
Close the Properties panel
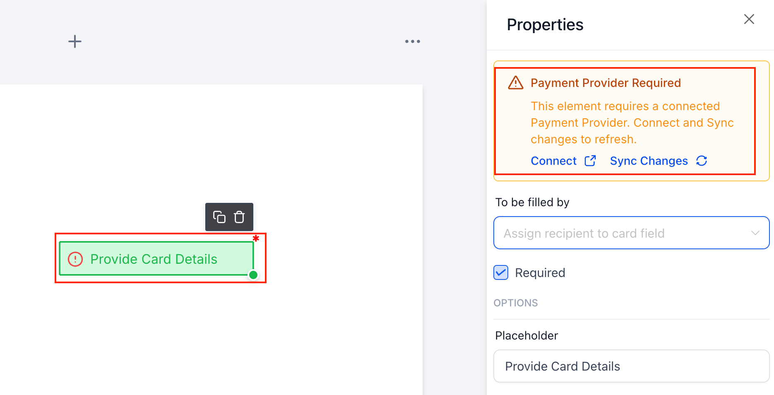click(x=749, y=19)
